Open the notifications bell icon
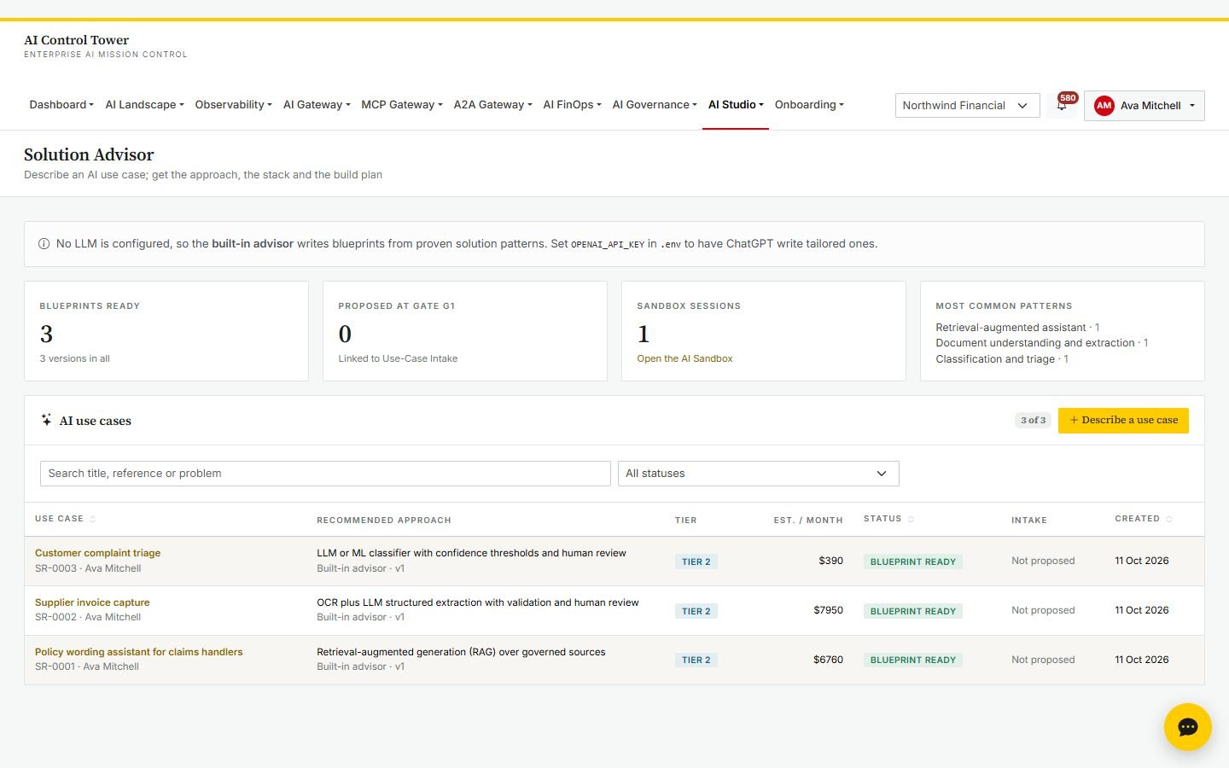Viewport: 1229px width, 768px height. 1062,105
